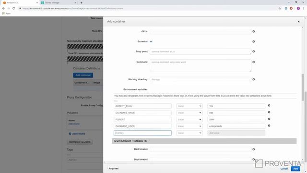This screenshot has width=307, height=173.
Task: Open the PGPORT value type dropdown
Action: (x=189, y=120)
